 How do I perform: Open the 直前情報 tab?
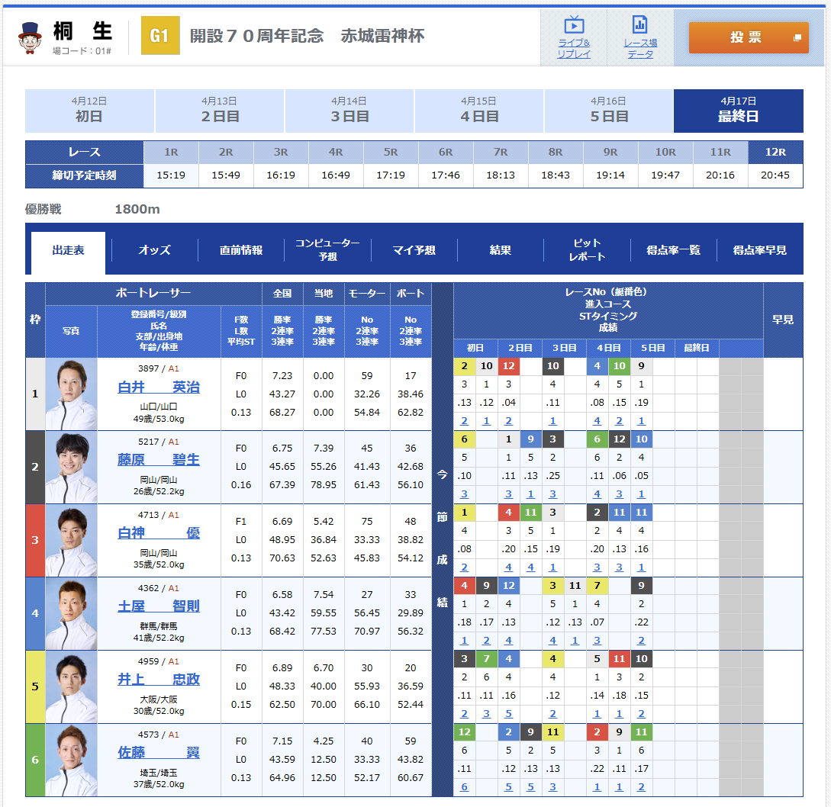pos(241,250)
